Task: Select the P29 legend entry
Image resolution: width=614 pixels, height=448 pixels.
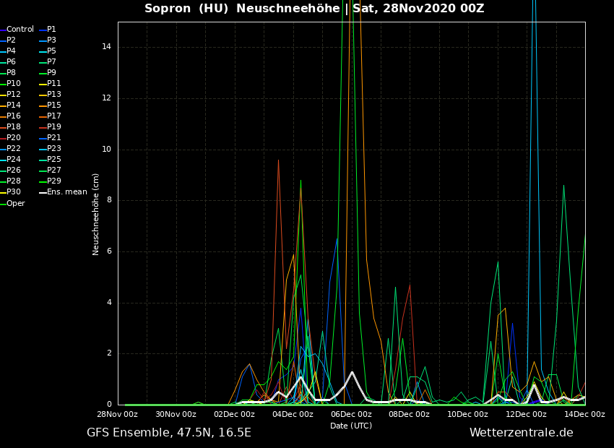Action: 54,181
